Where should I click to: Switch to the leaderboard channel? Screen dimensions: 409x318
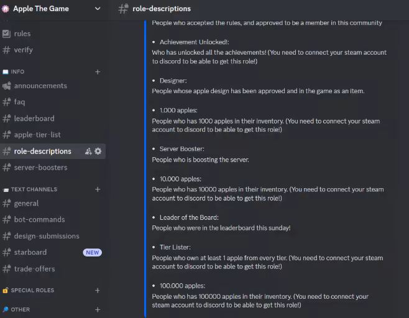point(34,119)
